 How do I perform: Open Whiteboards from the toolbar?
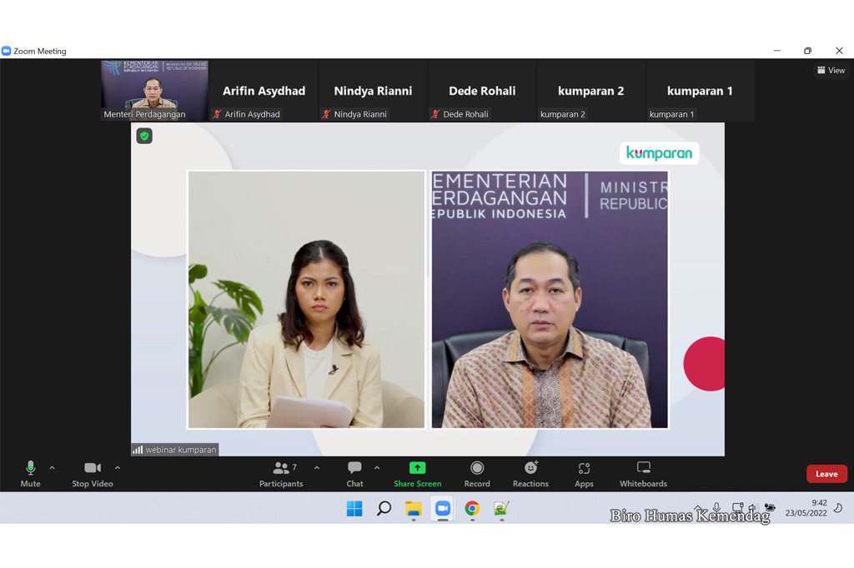pos(643,473)
